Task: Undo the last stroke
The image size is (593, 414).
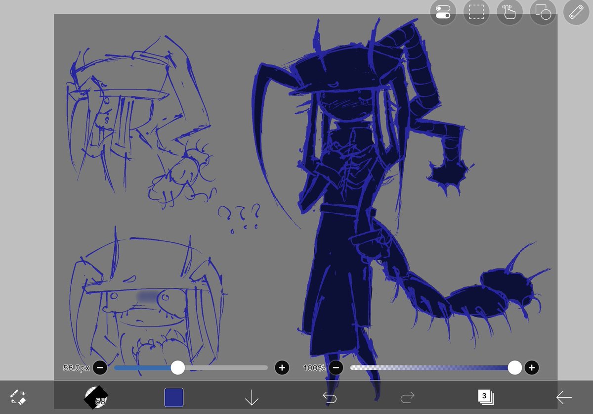Action: click(x=330, y=397)
